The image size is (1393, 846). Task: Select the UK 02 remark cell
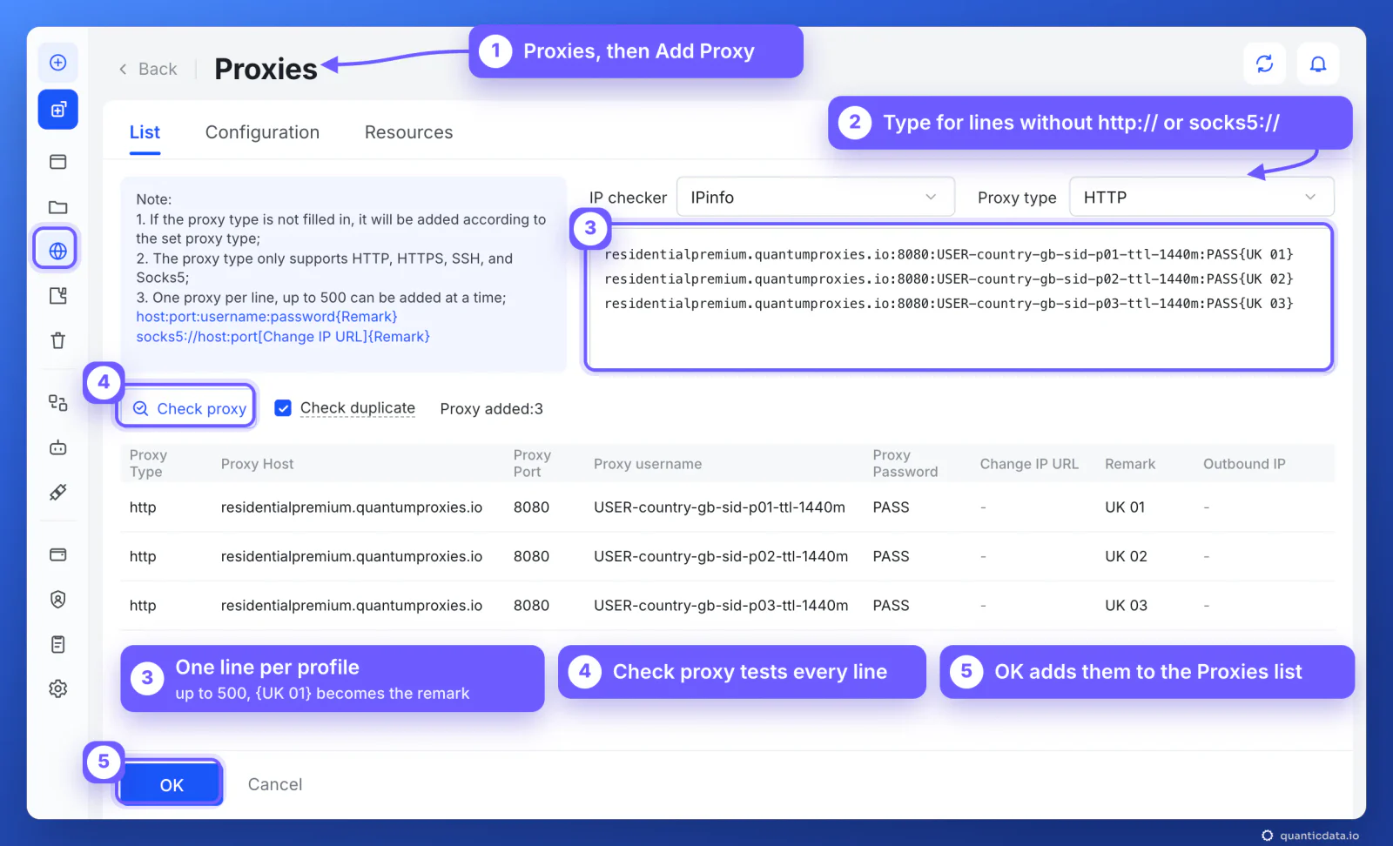coord(1126,556)
